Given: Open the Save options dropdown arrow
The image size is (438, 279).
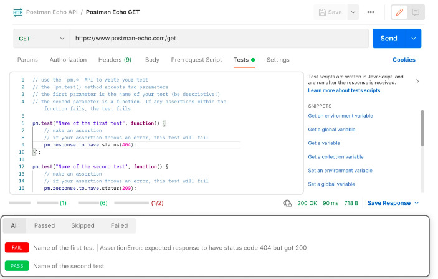Looking at the screenshot, I should (353, 12).
